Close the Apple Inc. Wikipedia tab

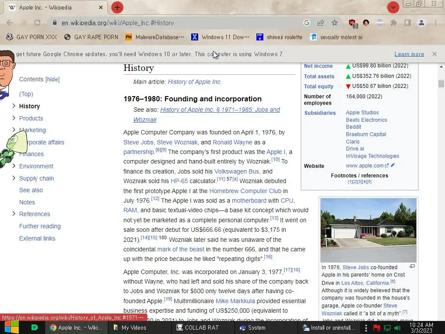tap(101, 8)
